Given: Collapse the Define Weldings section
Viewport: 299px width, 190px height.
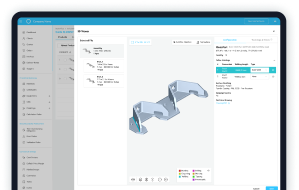Looking at the screenshot, I should 274,60.
